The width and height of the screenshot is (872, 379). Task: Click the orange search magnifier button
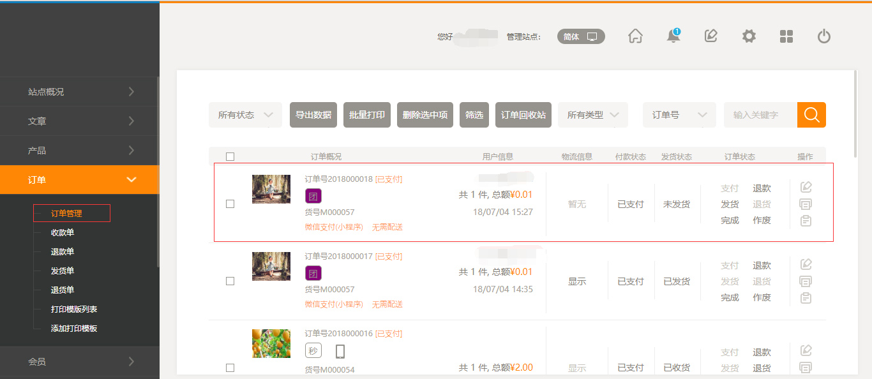(811, 115)
